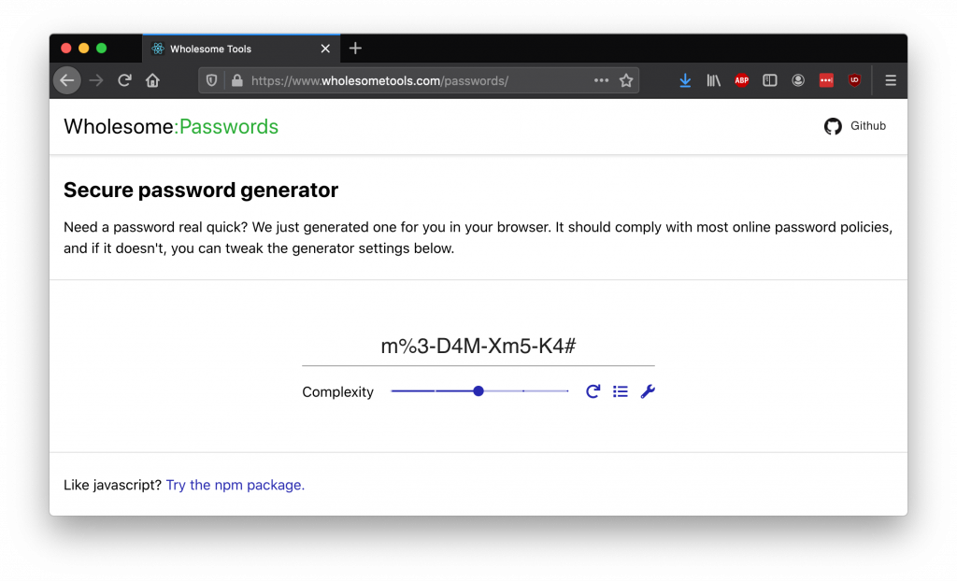Click the red three-dots password manager extension
Viewport: 957px width, 581px height.
coord(826,80)
